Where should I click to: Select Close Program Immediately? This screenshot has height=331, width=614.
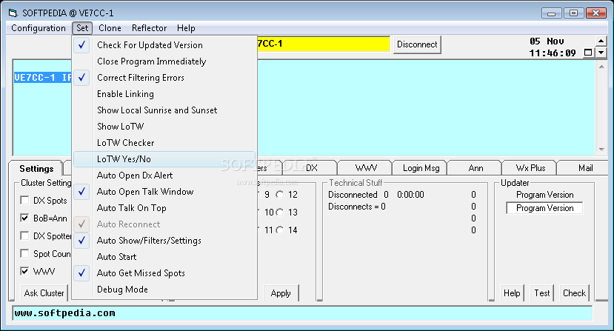pyautogui.click(x=164, y=61)
